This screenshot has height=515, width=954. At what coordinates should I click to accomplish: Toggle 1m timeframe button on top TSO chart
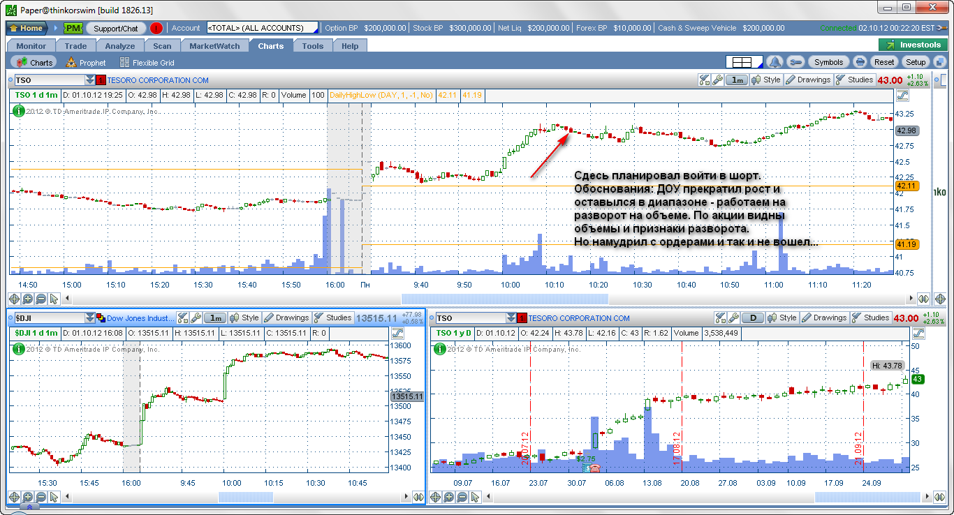tap(736, 80)
